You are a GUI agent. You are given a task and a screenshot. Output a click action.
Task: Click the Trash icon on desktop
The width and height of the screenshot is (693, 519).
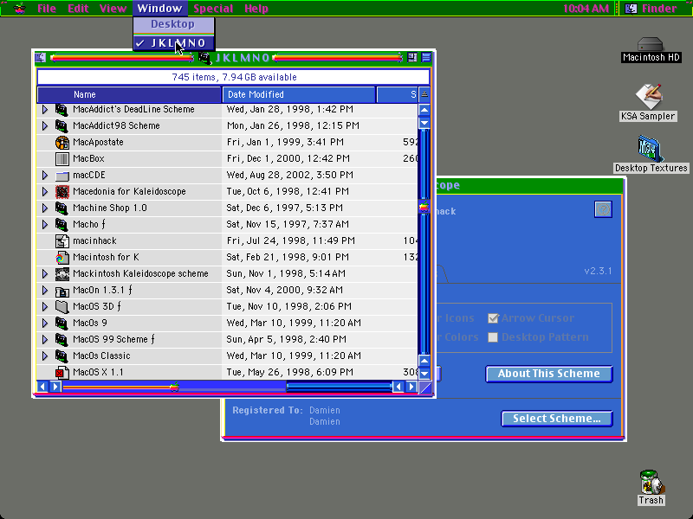(651, 482)
